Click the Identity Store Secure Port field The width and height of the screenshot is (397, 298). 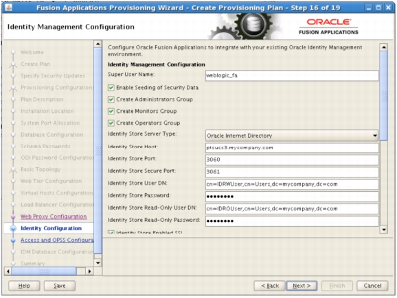pyautogui.click(x=292, y=172)
